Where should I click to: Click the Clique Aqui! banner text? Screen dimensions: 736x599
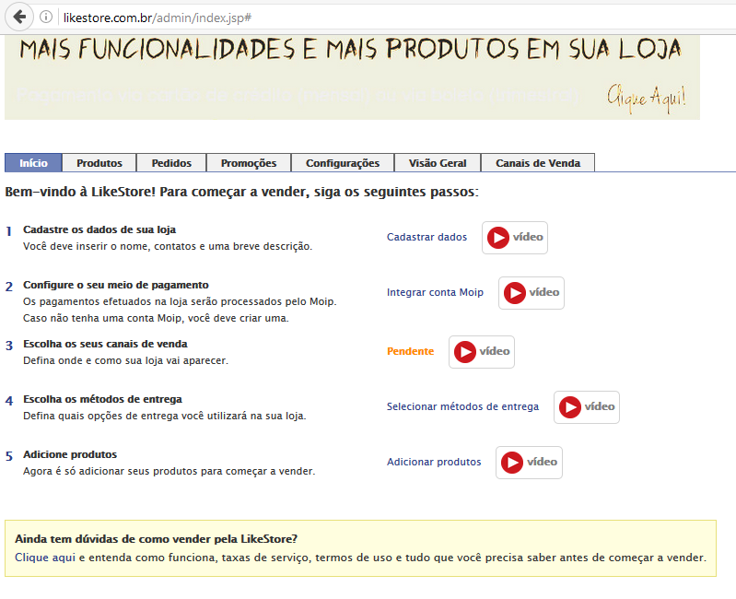coord(646,97)
